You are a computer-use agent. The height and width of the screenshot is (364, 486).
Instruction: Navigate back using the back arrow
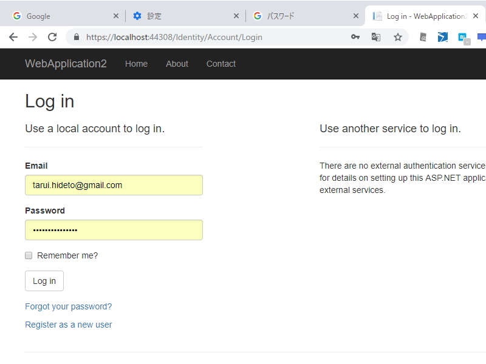coord(13,37)
